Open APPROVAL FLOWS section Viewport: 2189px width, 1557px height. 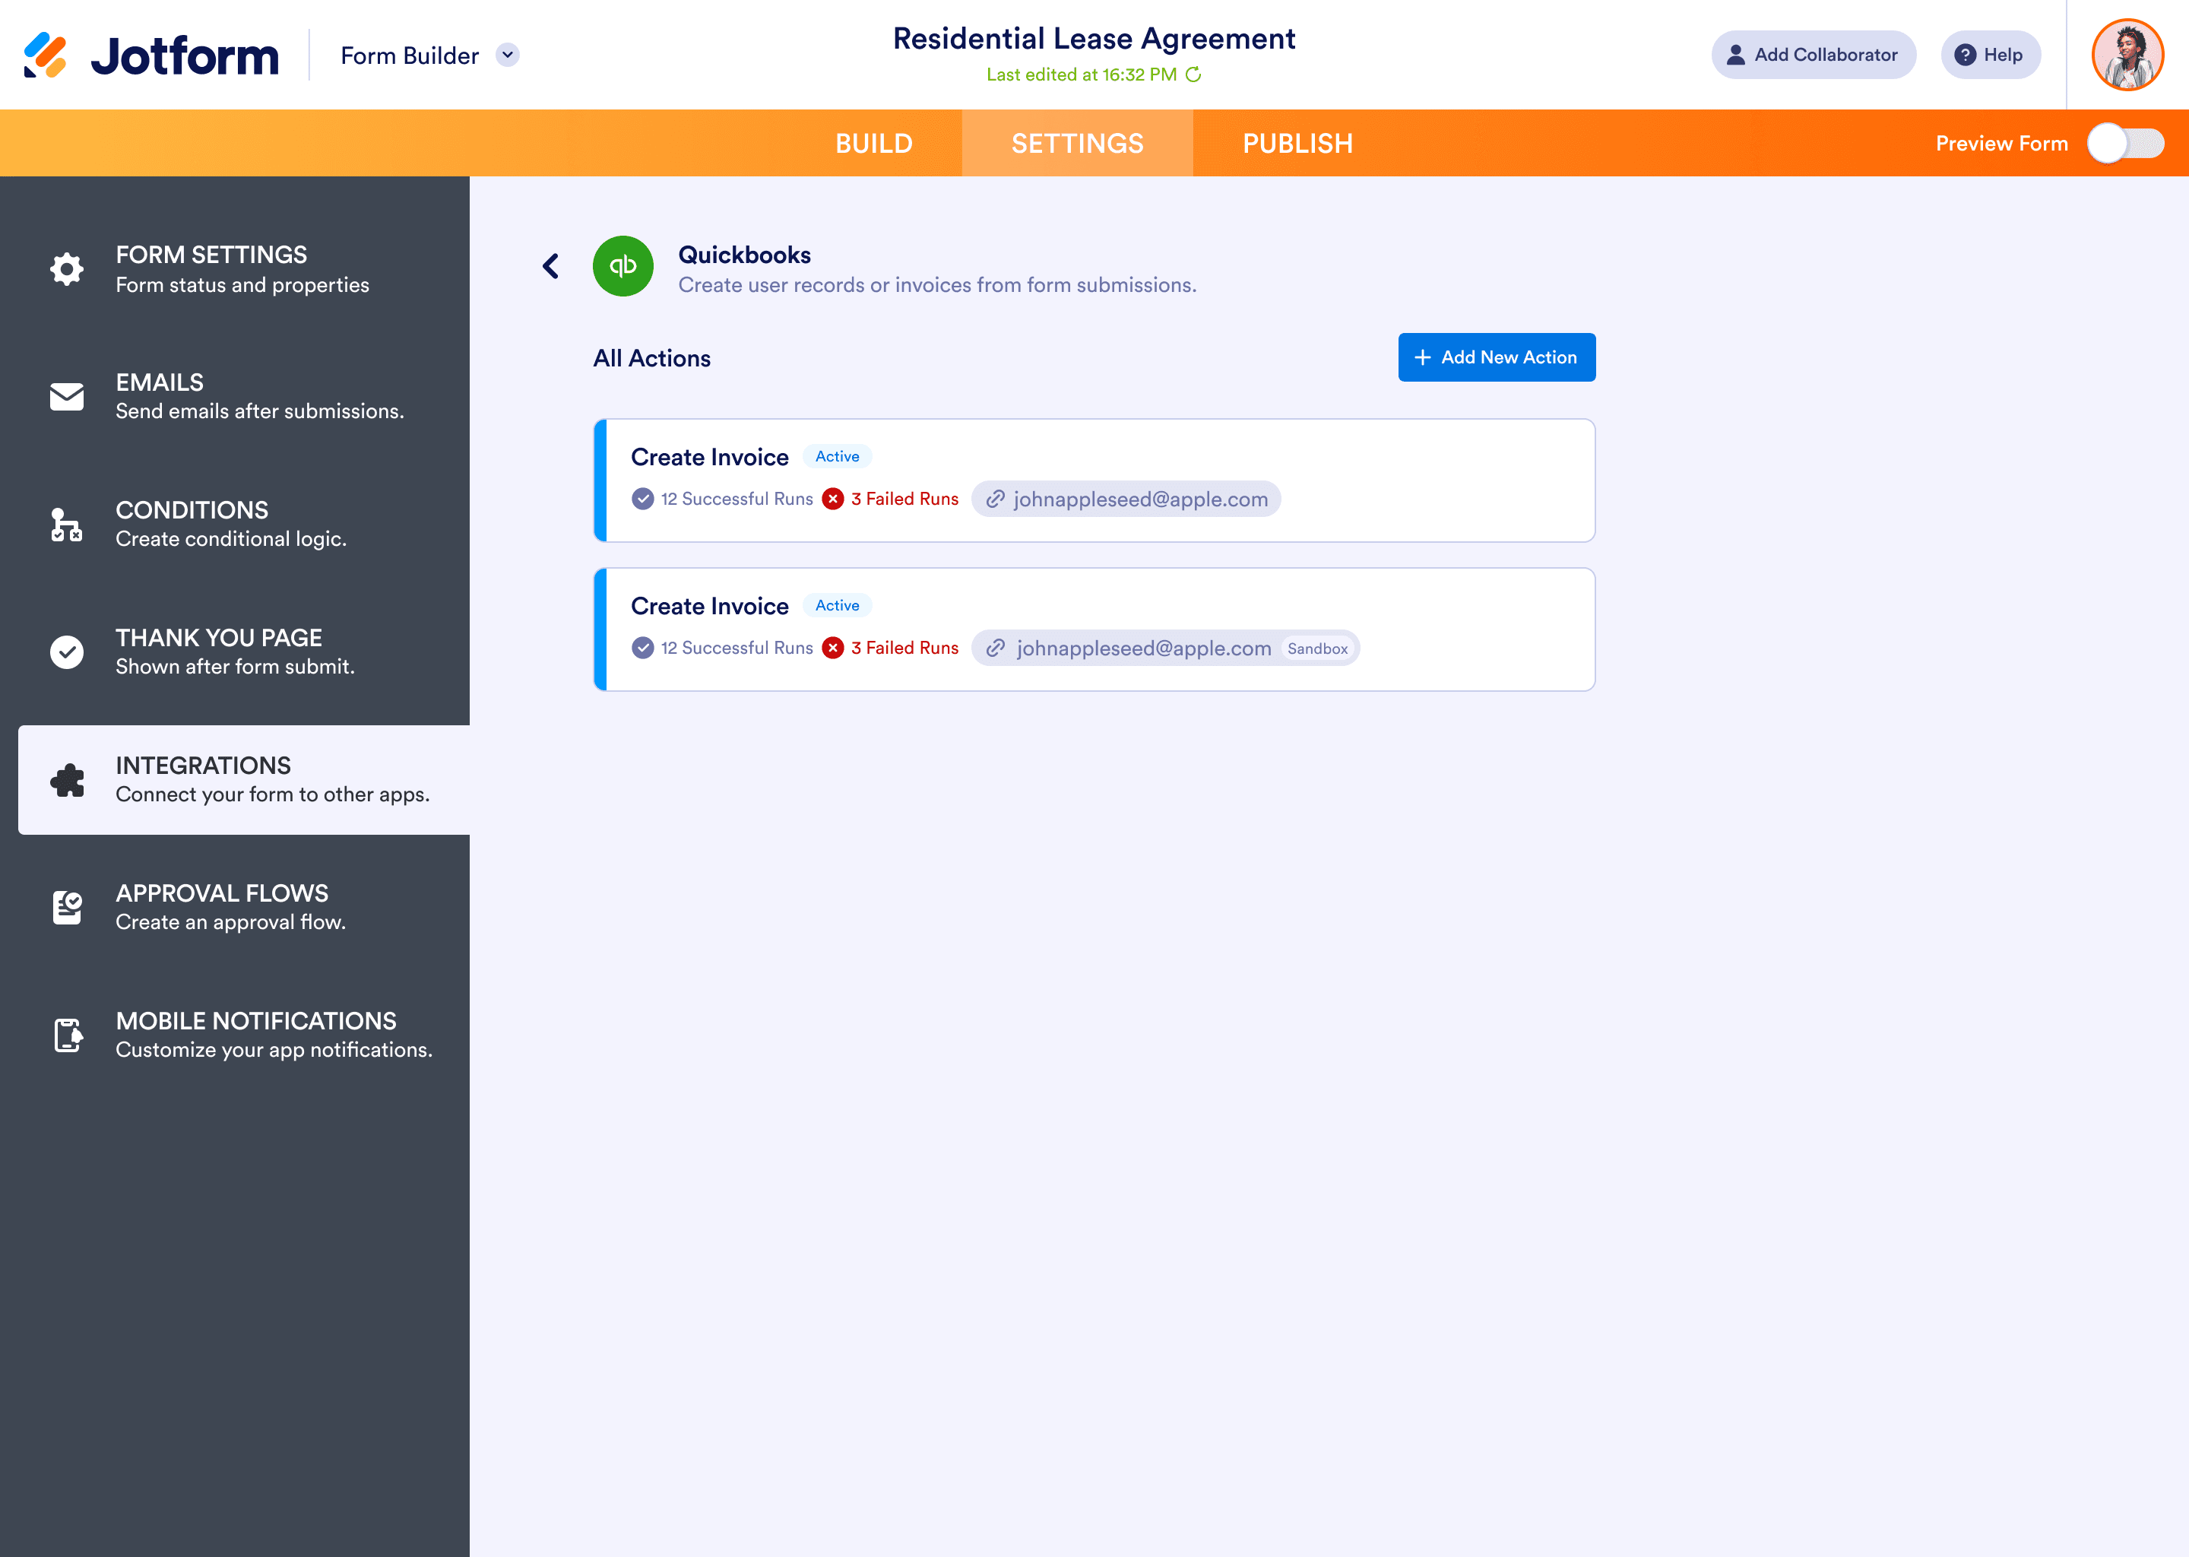pos(235,907)
